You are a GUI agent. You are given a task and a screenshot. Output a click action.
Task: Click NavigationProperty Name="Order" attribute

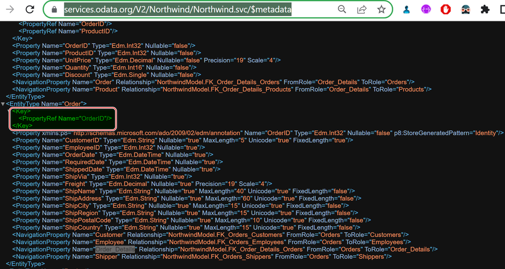93,82
